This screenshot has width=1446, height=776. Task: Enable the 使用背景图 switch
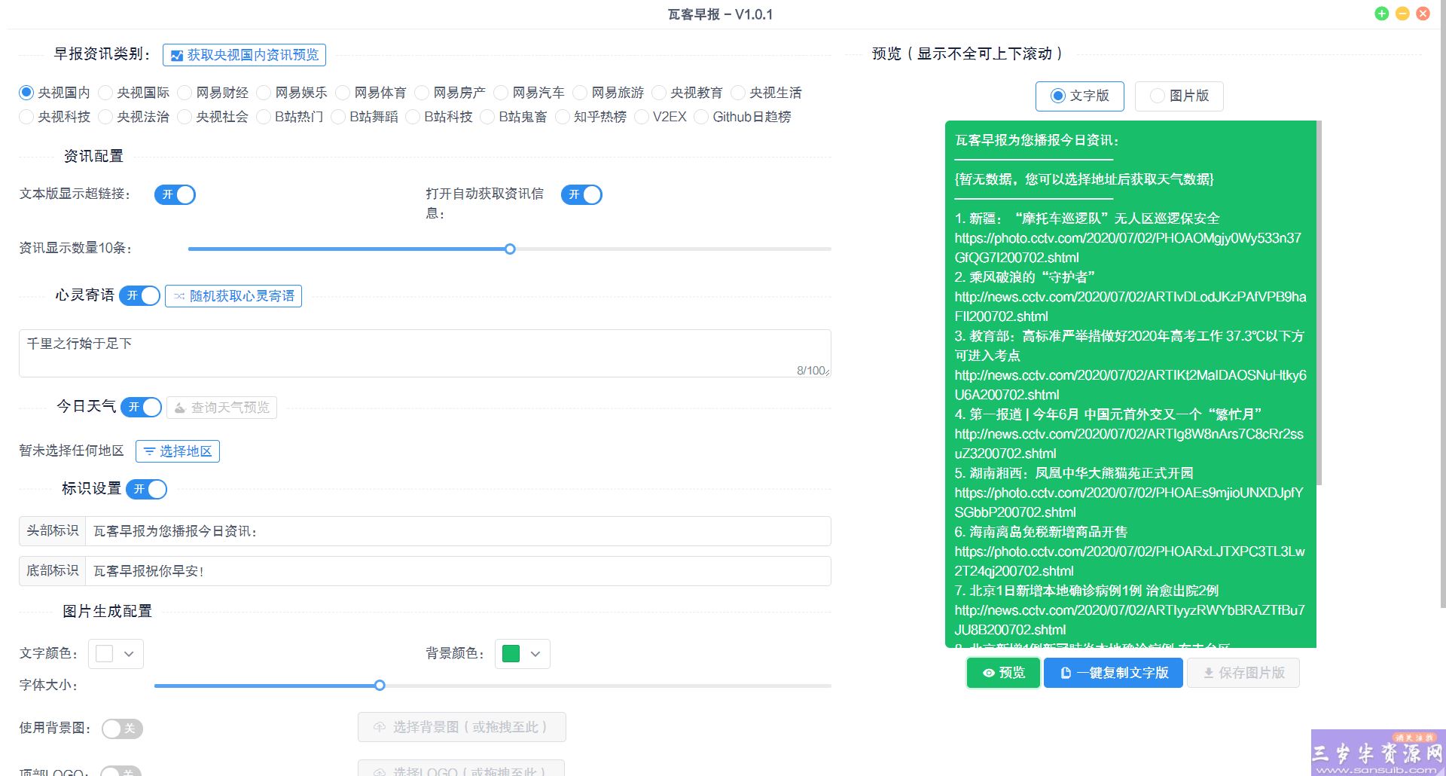pos(122,729)
